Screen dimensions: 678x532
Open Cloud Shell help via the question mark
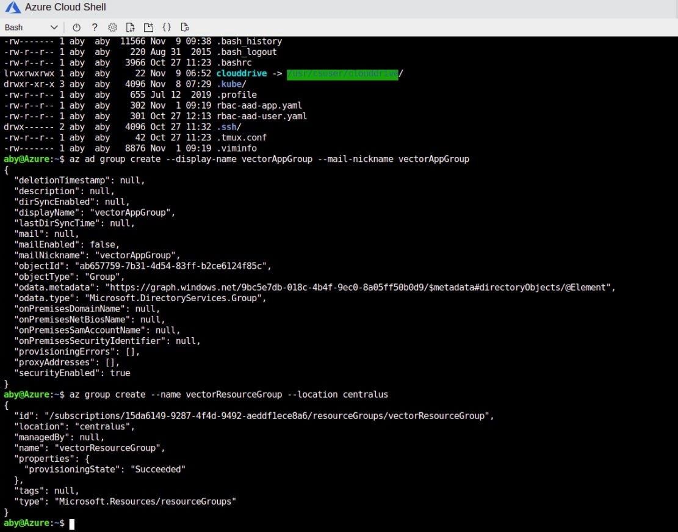[x=95, y=27]
